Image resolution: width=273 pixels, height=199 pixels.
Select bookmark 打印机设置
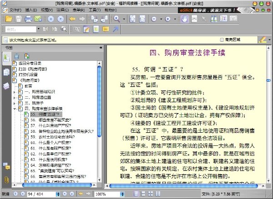point(28,75)
